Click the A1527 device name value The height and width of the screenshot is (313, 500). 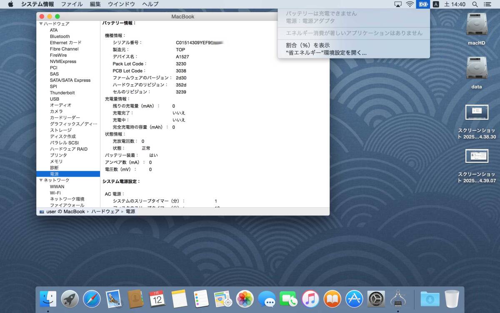pyautogui.click(x=182, y=57)
